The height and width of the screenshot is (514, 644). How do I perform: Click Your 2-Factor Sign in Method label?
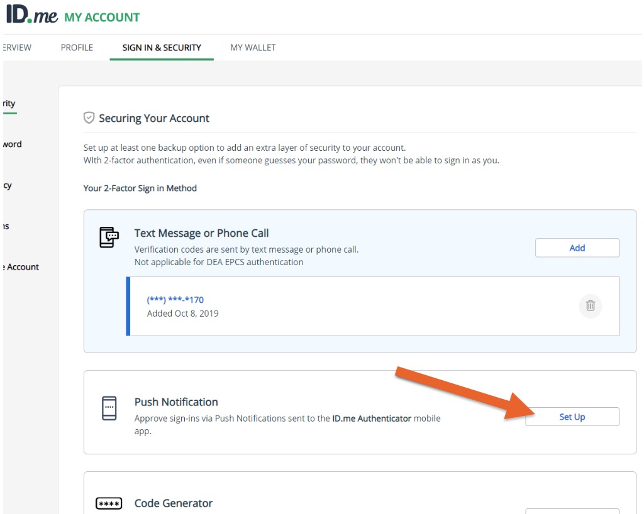[140, 189]
